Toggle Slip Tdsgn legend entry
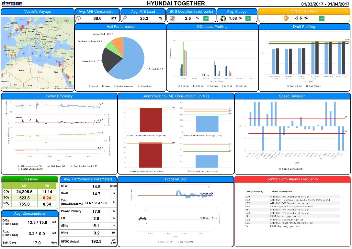This screenshot has height=249, width=352. [x=185, y=242]
